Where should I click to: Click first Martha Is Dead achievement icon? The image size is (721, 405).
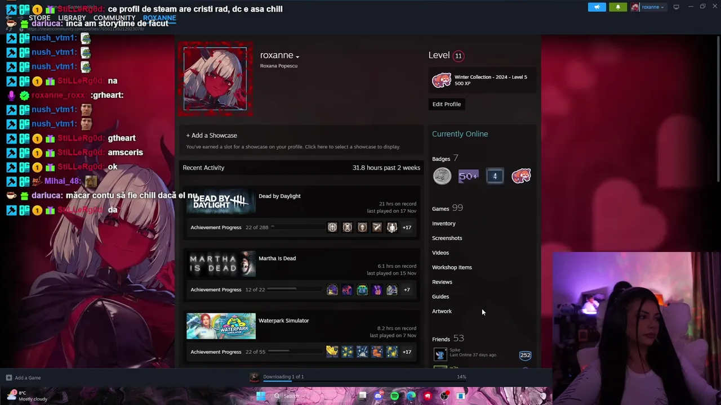[332, 290]
